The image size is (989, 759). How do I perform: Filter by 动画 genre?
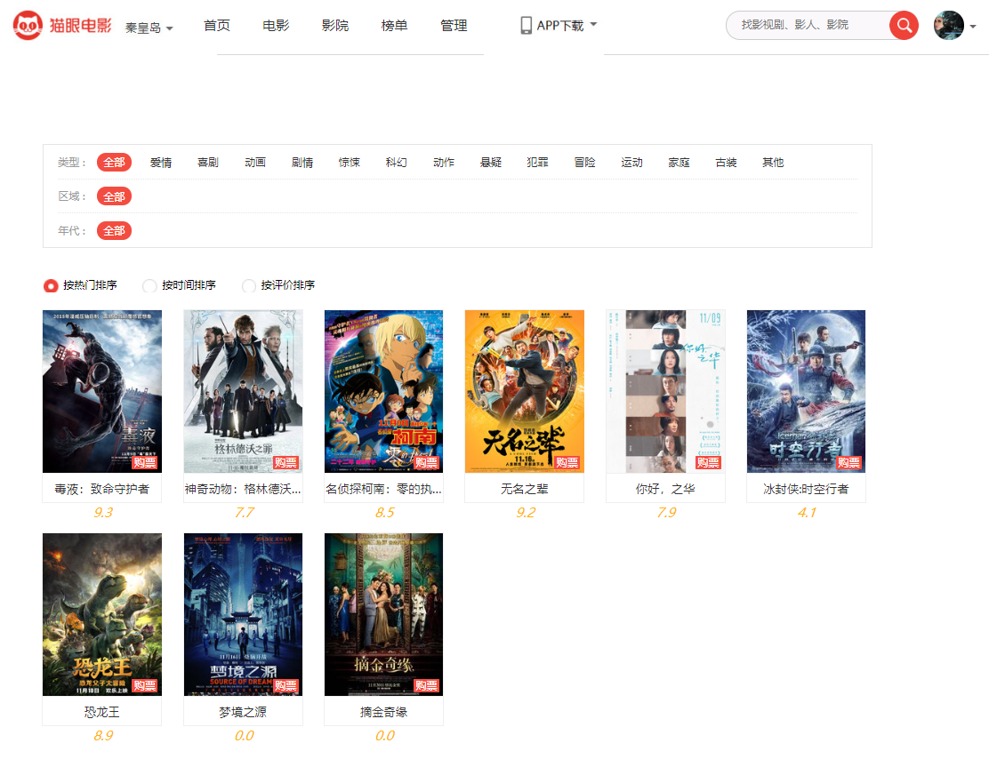[x=255, y=163]
